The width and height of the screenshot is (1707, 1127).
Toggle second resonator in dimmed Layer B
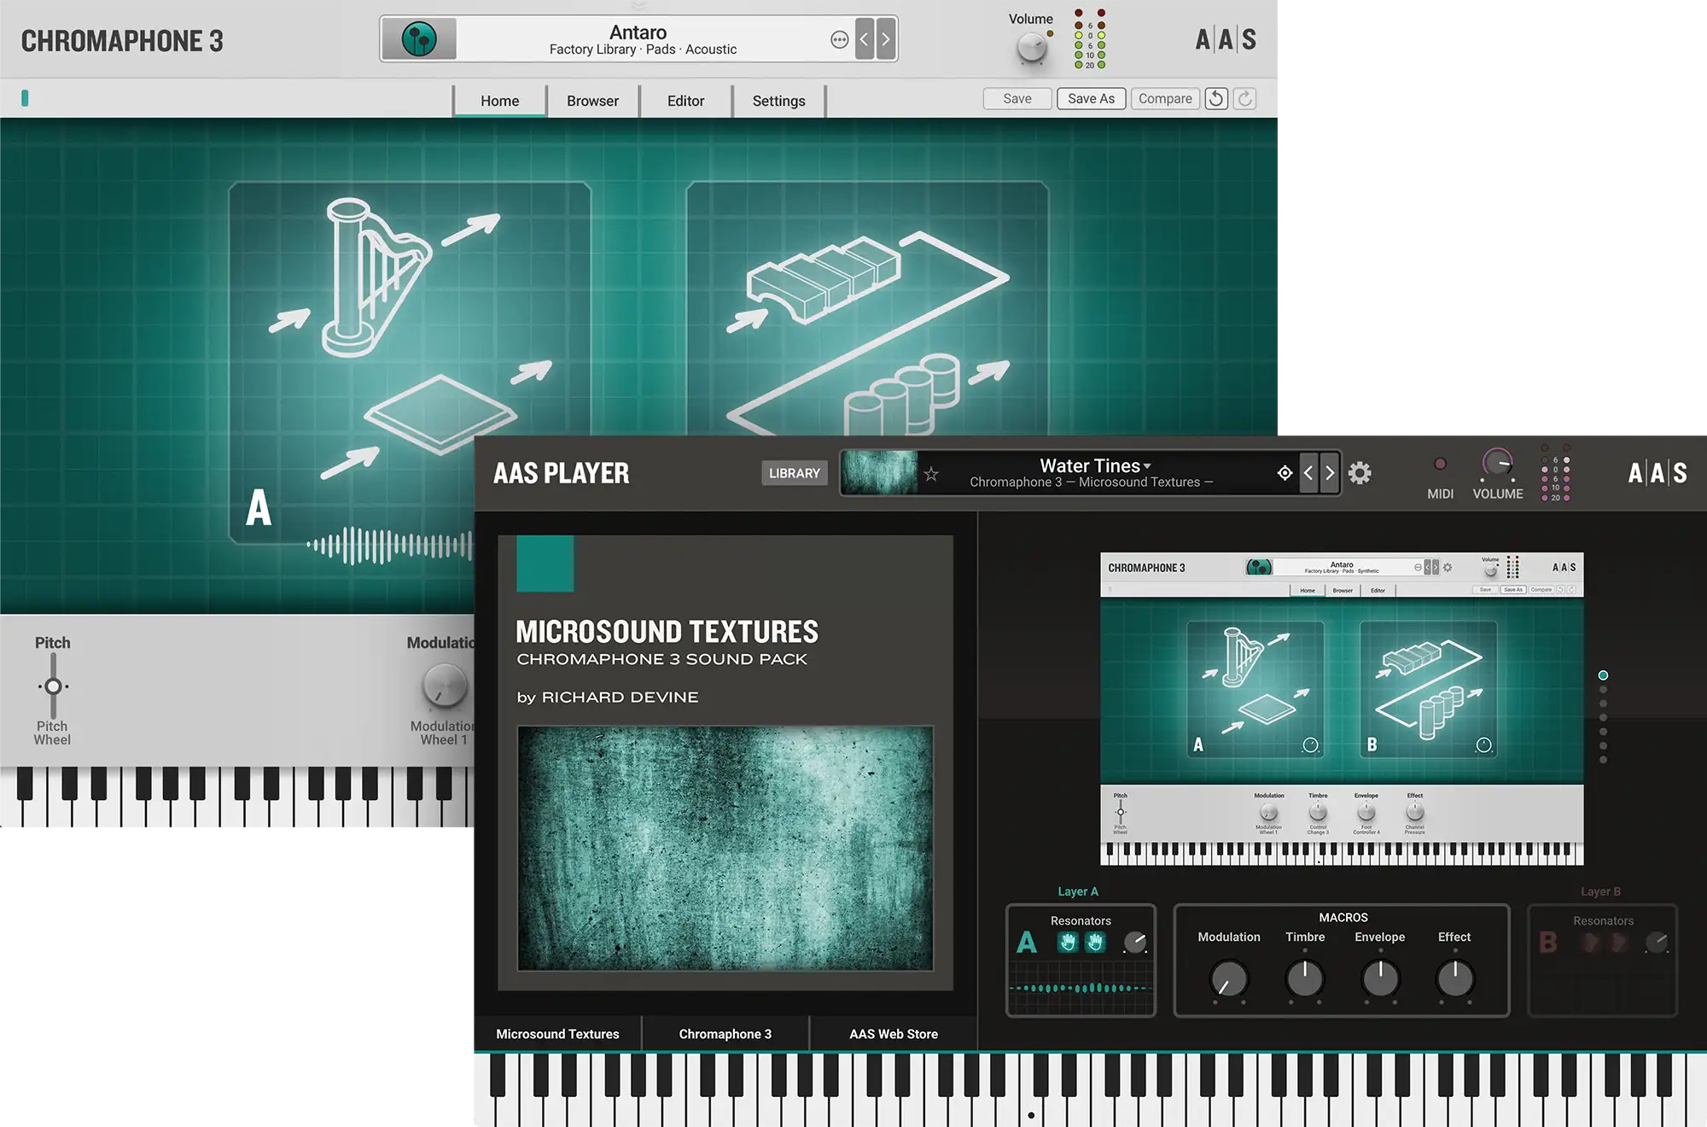[1618, 943]
